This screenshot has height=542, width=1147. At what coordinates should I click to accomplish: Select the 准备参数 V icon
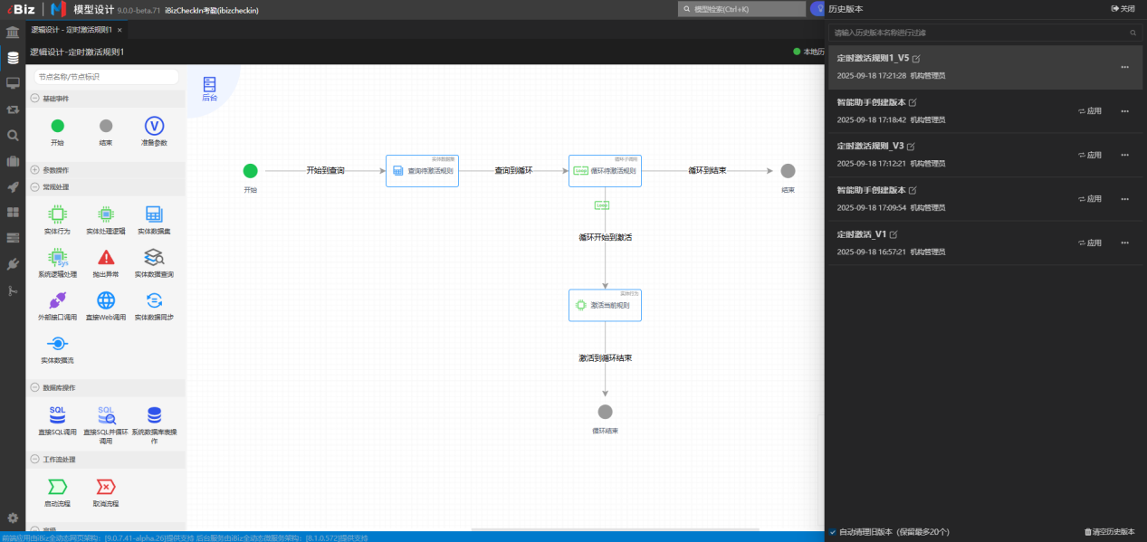click(x=154, y=127)
